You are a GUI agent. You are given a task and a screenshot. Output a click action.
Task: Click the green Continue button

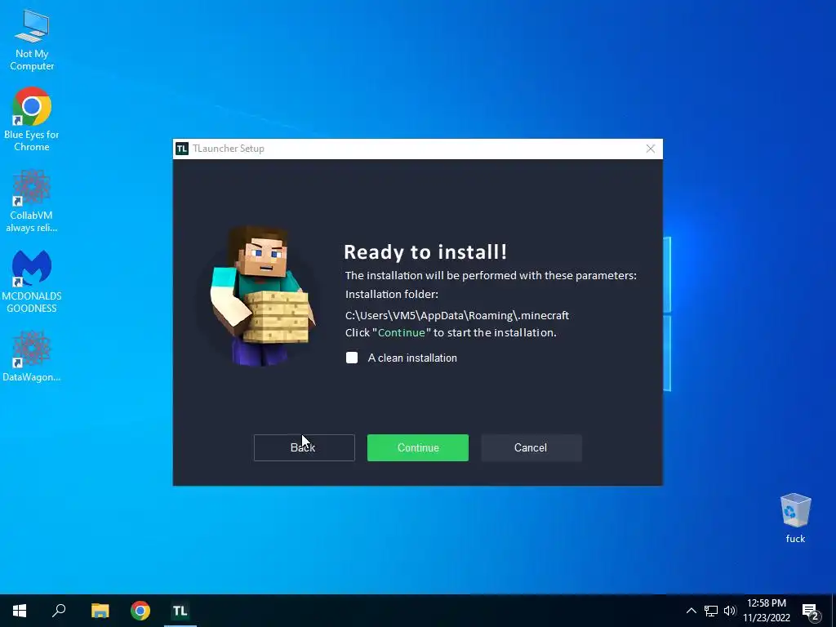(418, 448)
